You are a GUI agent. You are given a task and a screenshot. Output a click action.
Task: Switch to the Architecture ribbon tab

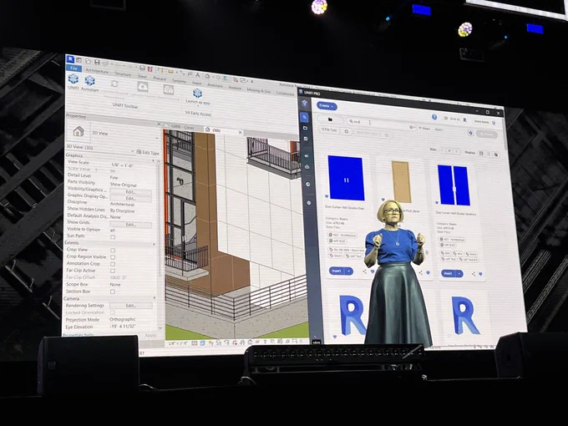click(97, 71)
